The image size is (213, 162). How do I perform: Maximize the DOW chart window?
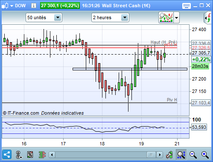pyautogui.click(x=201, y=6)
